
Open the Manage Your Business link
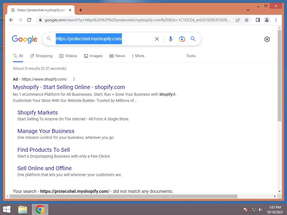46,131
